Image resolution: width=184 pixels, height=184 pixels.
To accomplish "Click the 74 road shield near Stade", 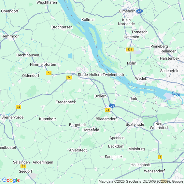I will (x=69, y=78).
